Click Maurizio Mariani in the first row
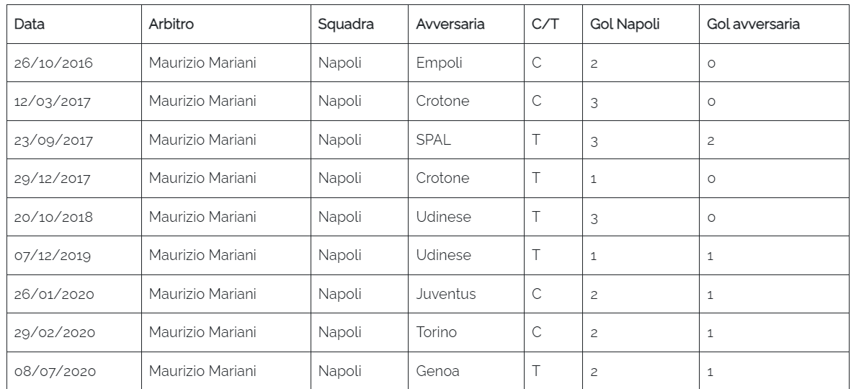 tap(202, 63)
